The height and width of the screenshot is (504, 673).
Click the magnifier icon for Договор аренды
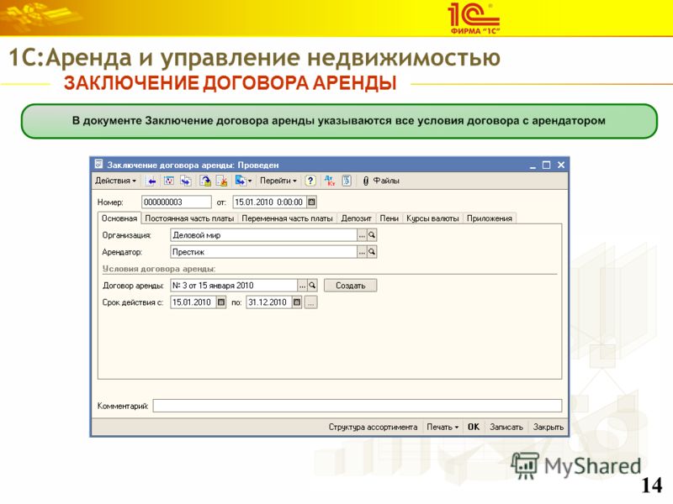312,286
